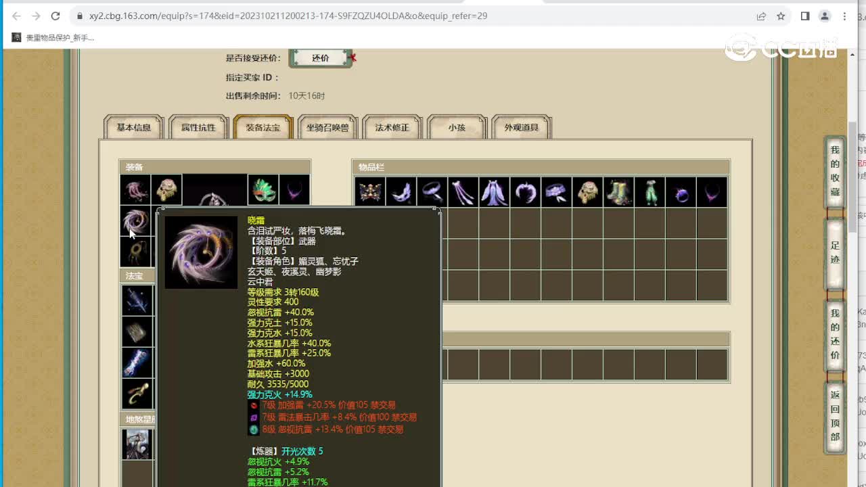
Task: Click the 物品栏 panel header
Action: pyautogui.click(x=541, y=167)
